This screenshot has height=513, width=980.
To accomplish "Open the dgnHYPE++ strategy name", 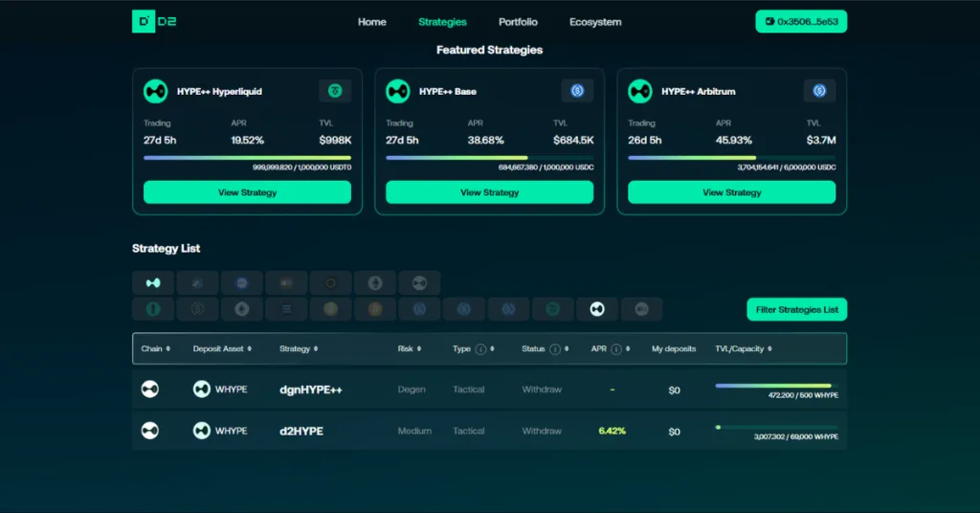I will click(x=311, y=390).
